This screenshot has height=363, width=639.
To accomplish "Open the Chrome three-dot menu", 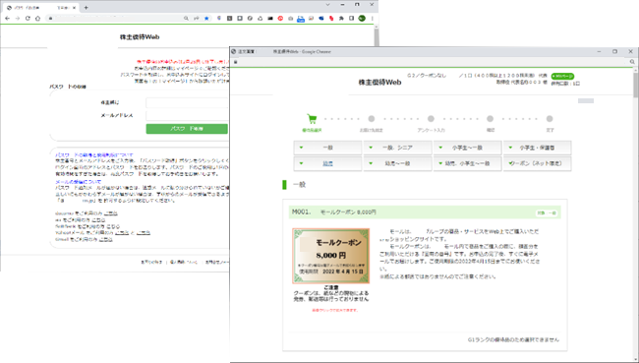I will tap(372, 19).
